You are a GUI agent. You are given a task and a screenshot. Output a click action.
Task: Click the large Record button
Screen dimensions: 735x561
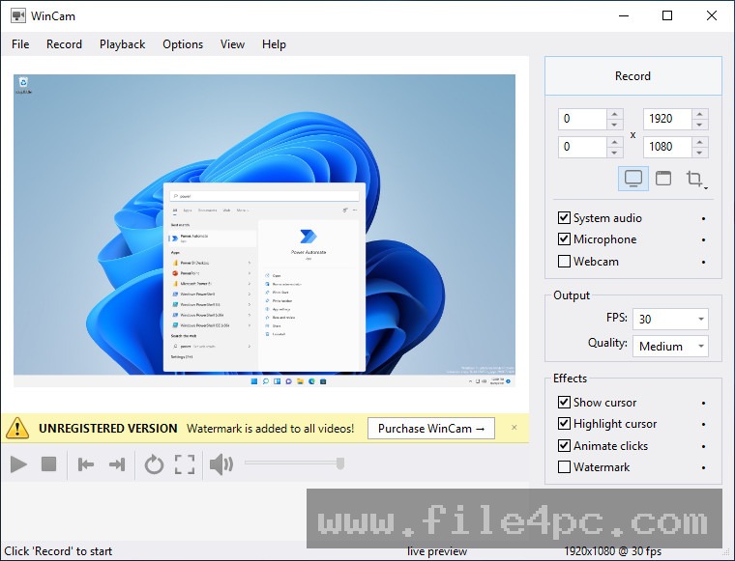click(x=632, y=76)
